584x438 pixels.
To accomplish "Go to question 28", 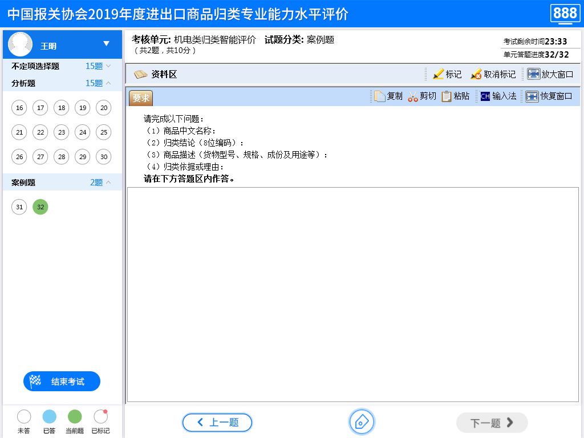I will point(62,157).
